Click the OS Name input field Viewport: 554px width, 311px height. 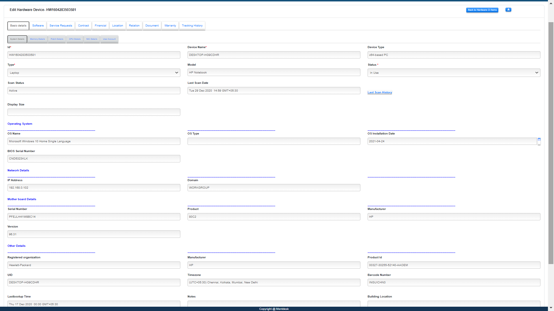[94, 141]
